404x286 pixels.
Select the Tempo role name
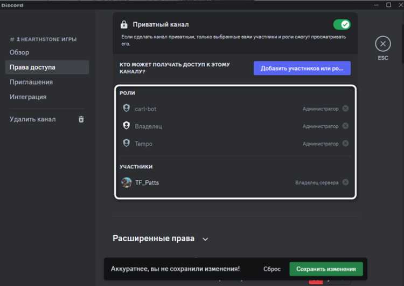tap(143, 144)
